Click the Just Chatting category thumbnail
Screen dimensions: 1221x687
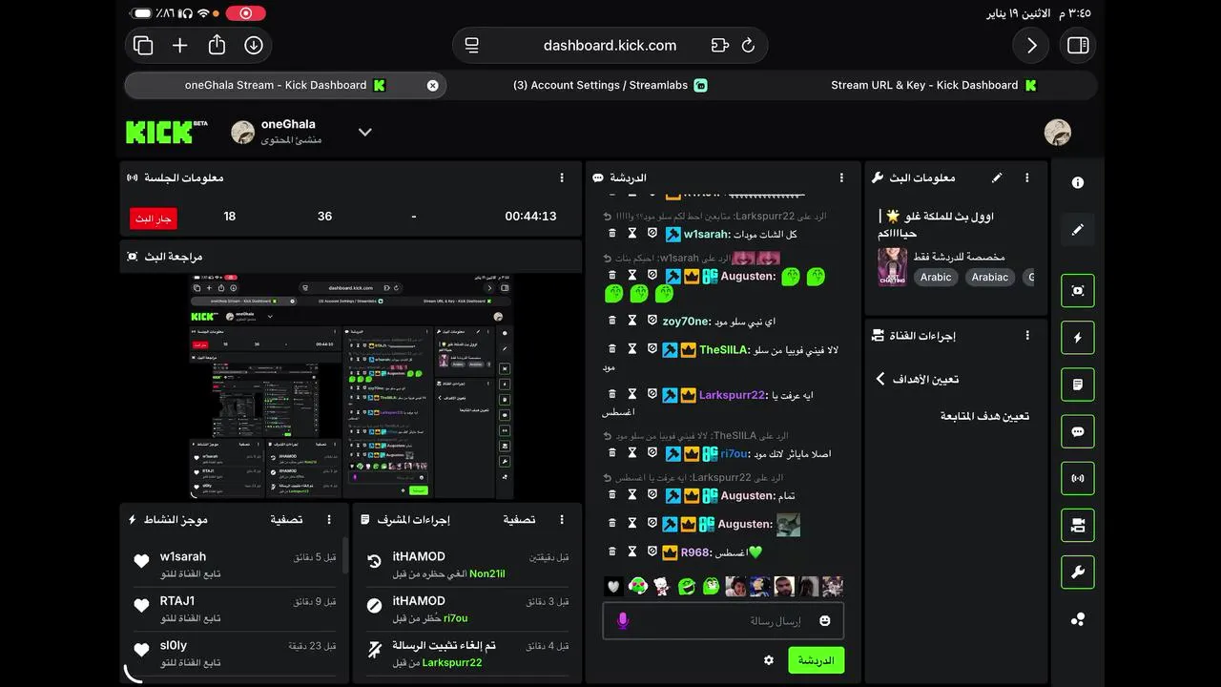[x=893, y=267]
